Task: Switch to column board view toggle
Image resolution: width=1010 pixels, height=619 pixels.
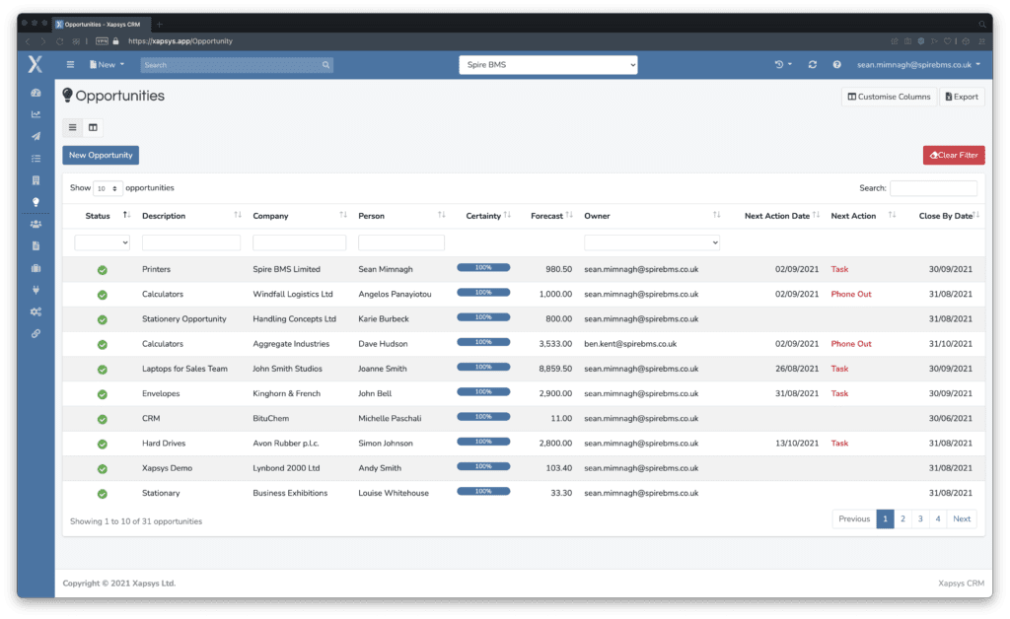Action: [93, 127]
